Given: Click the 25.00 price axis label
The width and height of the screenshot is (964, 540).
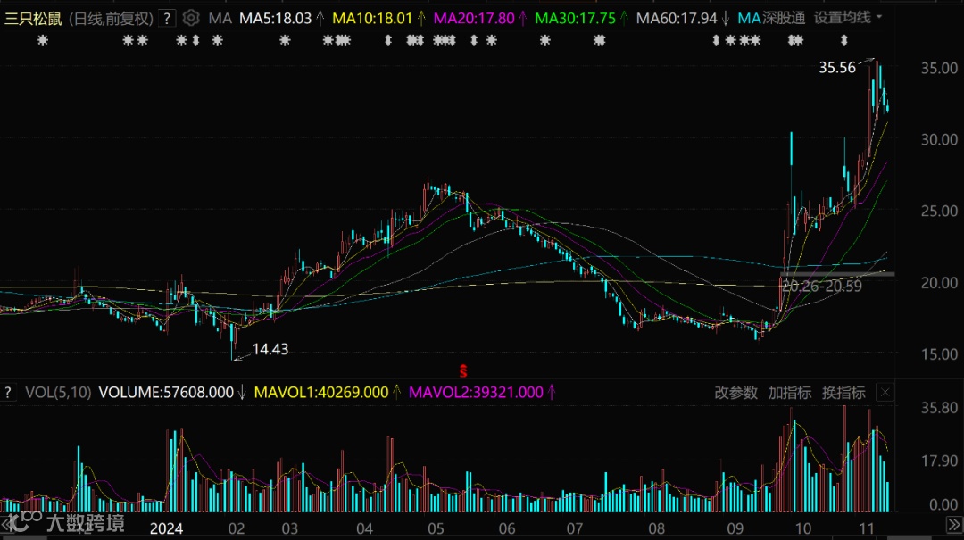Looking at the screenshot, I should [939, 211].
